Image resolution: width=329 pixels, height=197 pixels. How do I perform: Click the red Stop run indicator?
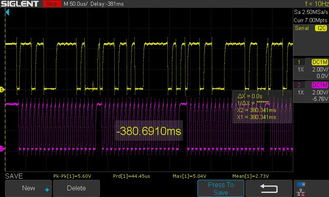coord(52,4)
